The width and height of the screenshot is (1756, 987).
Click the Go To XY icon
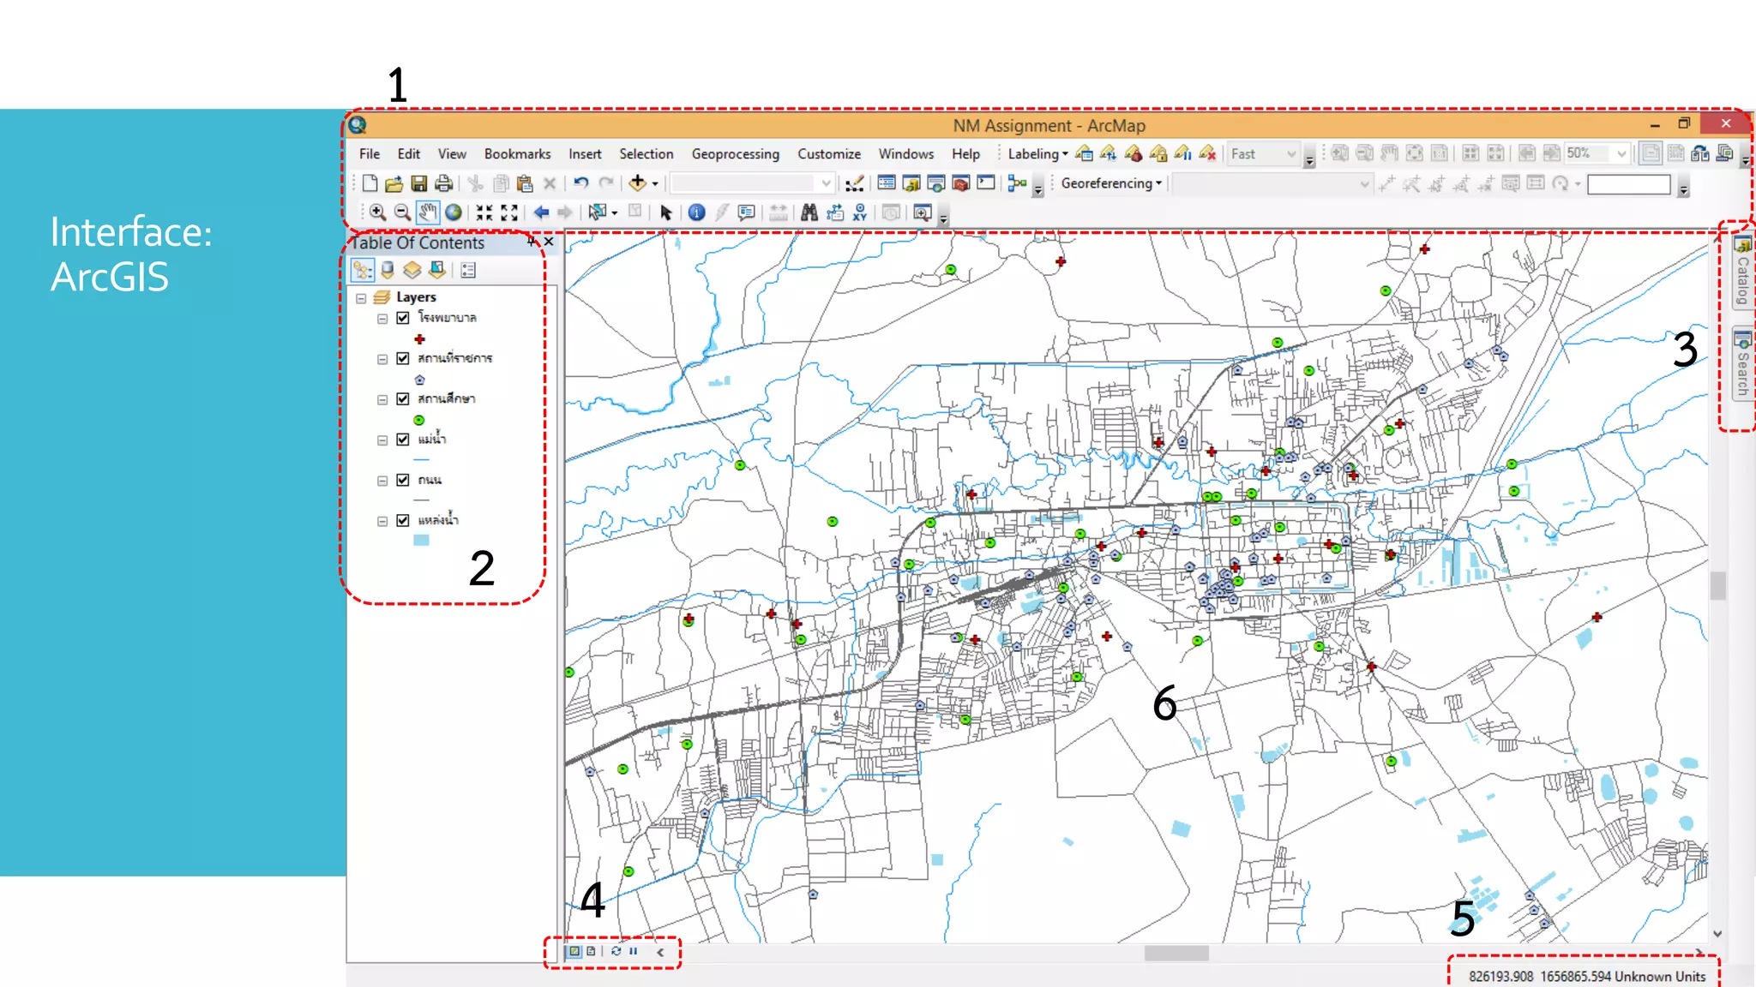[859, 212]
